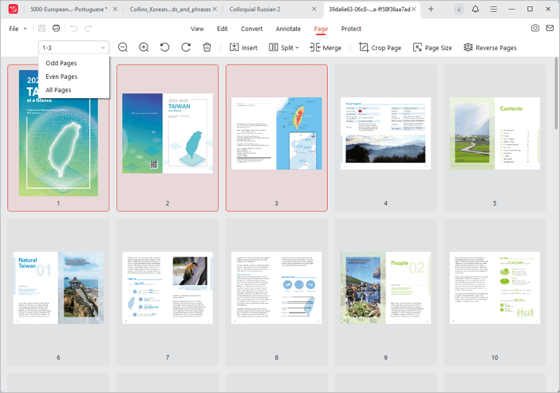560x393 pixels.
Task: Click the email envelope icon
Action: pos(550,29)
